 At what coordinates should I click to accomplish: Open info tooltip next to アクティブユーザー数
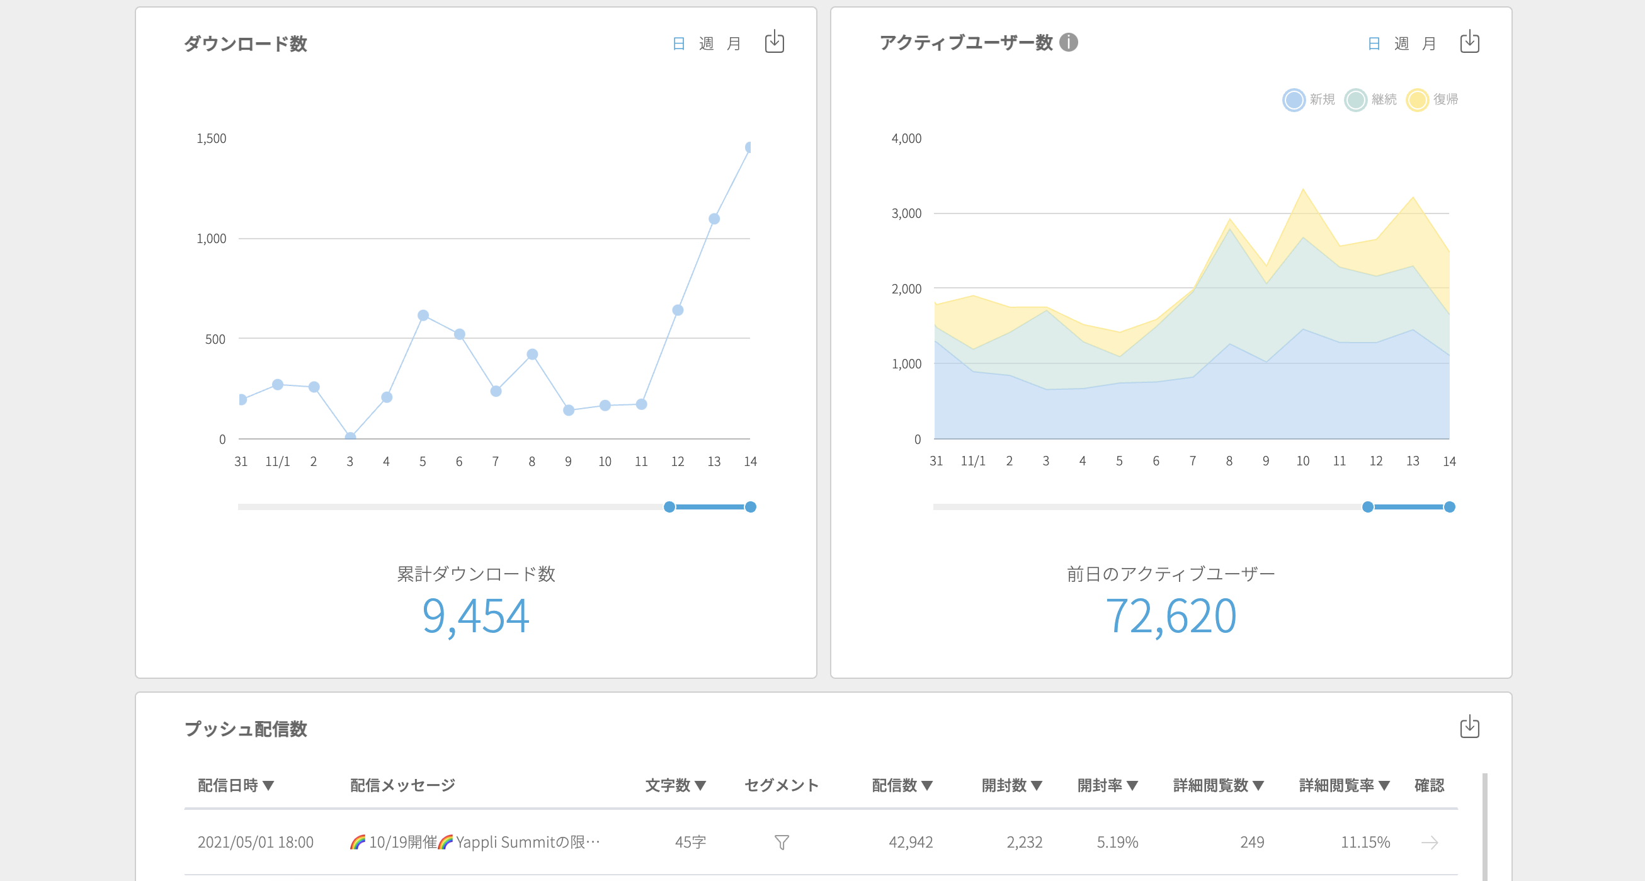[x=1068, y=42]
